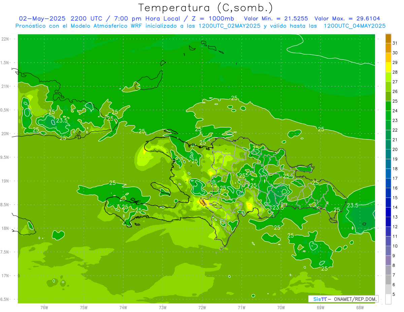Click the "22N" latitude axis label
Viewport: 404px width, 312px height.
[5, 39]
